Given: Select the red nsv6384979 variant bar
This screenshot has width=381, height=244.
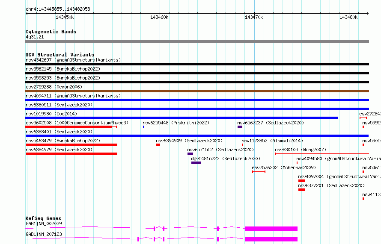Looking at the screenshot, I should [71, 154].
